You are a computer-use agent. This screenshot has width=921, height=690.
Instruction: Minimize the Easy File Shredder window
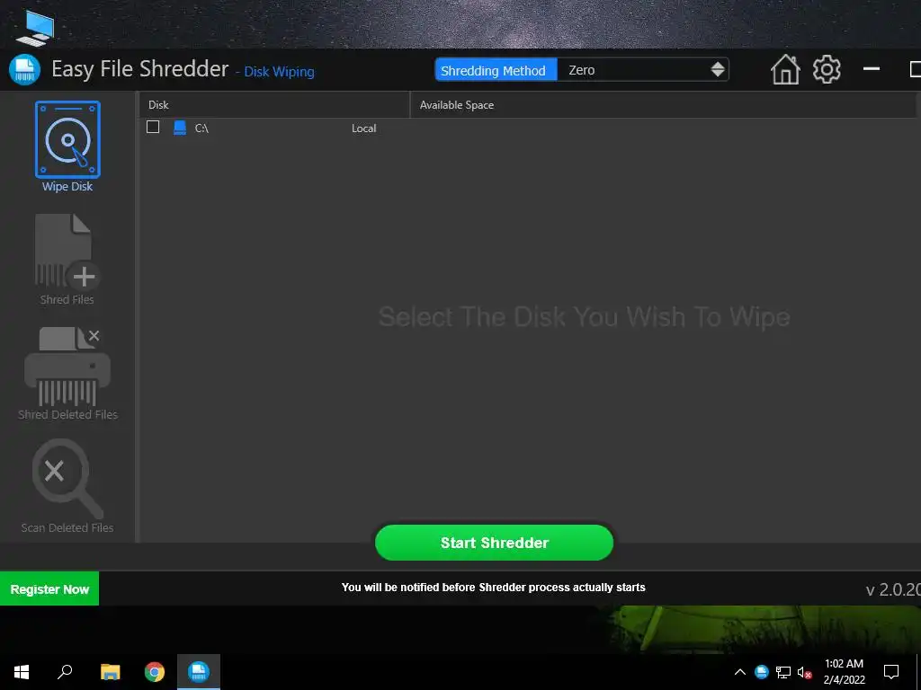click(871, 69)
